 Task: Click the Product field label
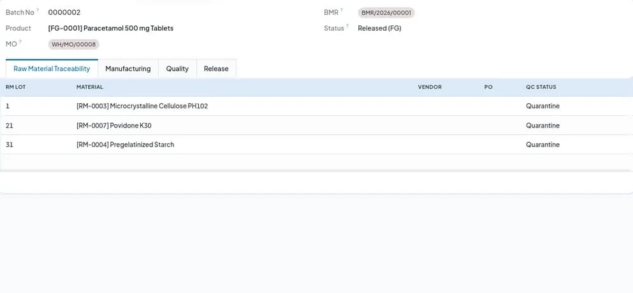[18, 28]
